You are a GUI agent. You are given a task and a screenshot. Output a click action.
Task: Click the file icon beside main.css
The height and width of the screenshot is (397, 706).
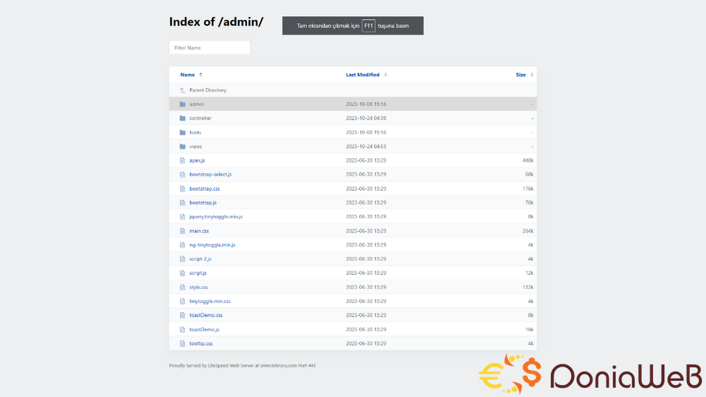pos(182,231)
